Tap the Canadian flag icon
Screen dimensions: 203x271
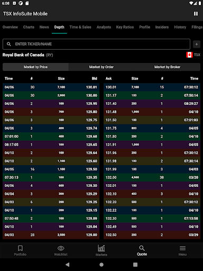[x=189, y=55]
